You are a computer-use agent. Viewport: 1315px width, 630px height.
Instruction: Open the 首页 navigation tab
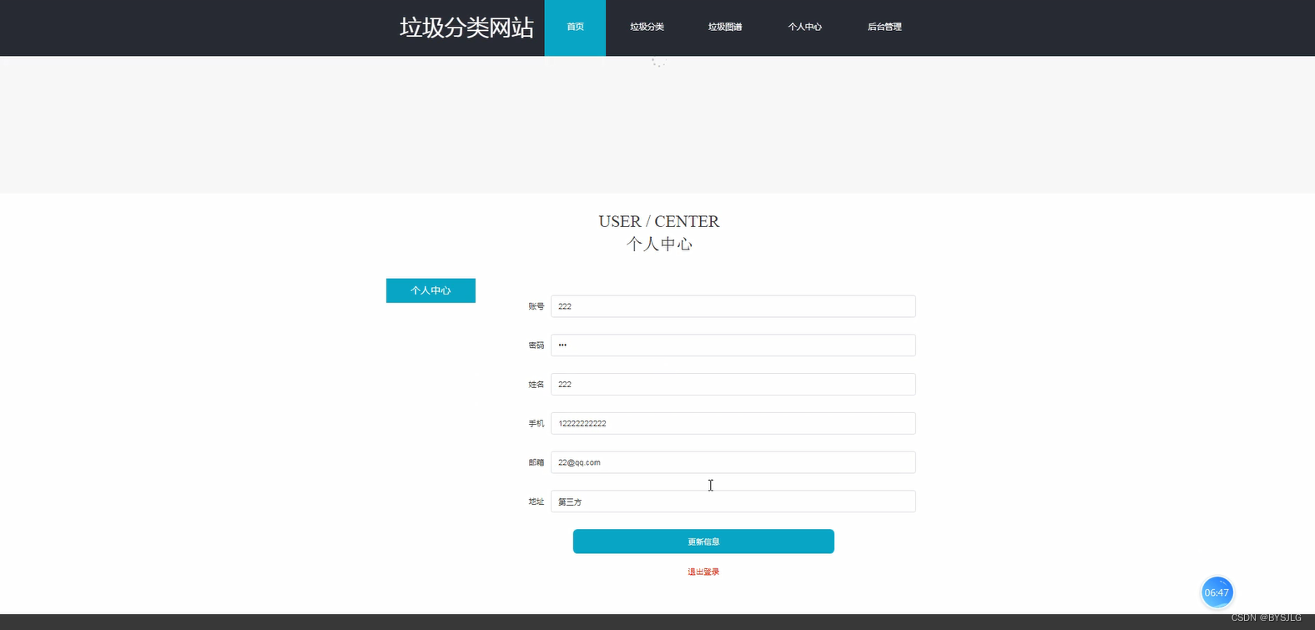tap(575, 28)
